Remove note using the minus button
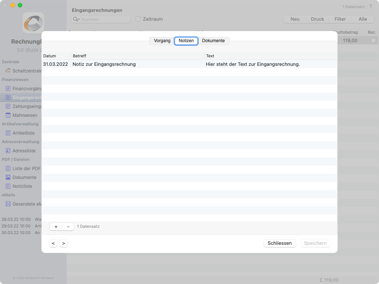The width and height of the screenshot is (379, 284). pos(68,227)
